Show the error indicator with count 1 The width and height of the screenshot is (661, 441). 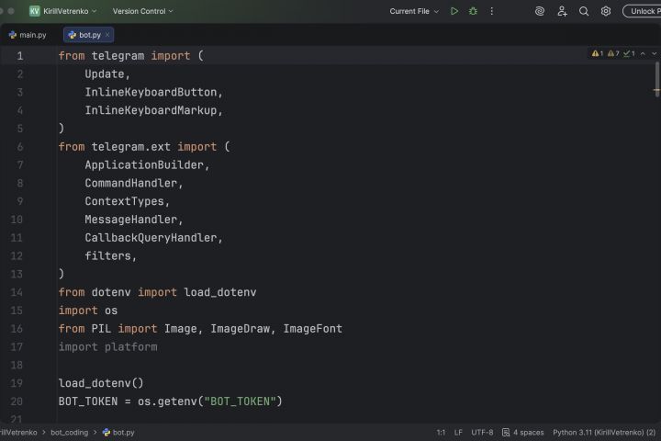[598, 53]
